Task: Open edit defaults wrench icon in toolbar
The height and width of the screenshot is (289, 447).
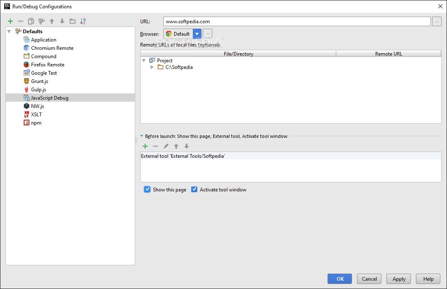Action: (41, 21)
